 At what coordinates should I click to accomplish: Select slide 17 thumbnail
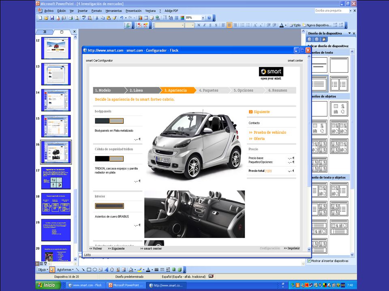[x=56, y=178]
